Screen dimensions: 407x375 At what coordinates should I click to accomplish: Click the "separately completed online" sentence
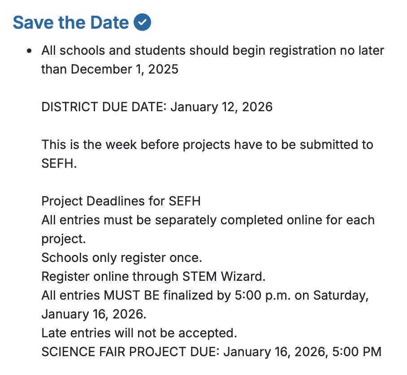coord(208,220)
